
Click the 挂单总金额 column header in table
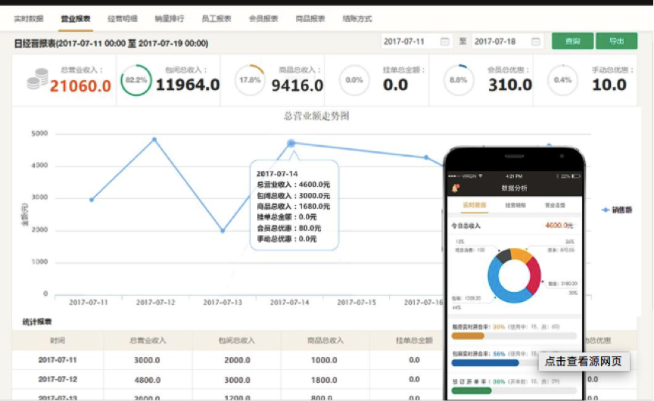coord(414,340)
